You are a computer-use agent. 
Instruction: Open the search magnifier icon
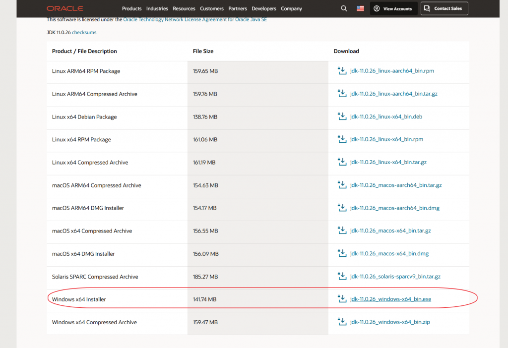point(344,8)
